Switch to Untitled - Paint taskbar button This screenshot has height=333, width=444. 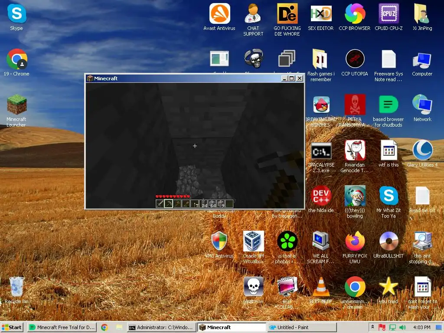point(302,327)
